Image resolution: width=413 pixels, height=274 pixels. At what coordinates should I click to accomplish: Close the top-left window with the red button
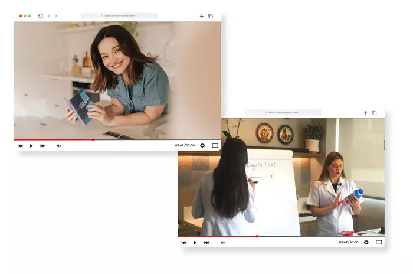coord(21,16)
